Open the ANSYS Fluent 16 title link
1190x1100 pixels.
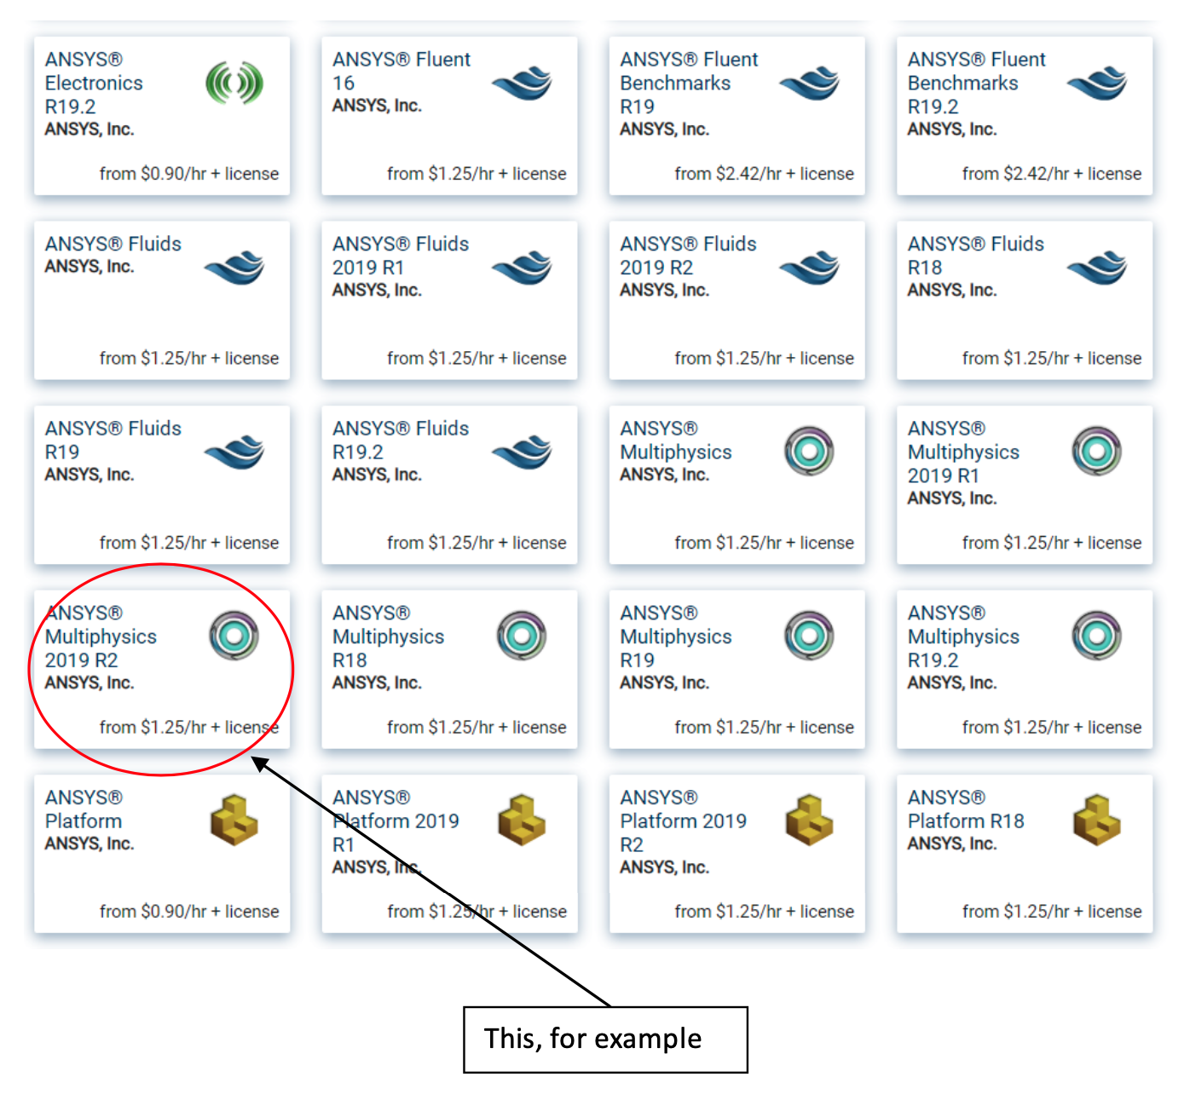coord(401,71)
